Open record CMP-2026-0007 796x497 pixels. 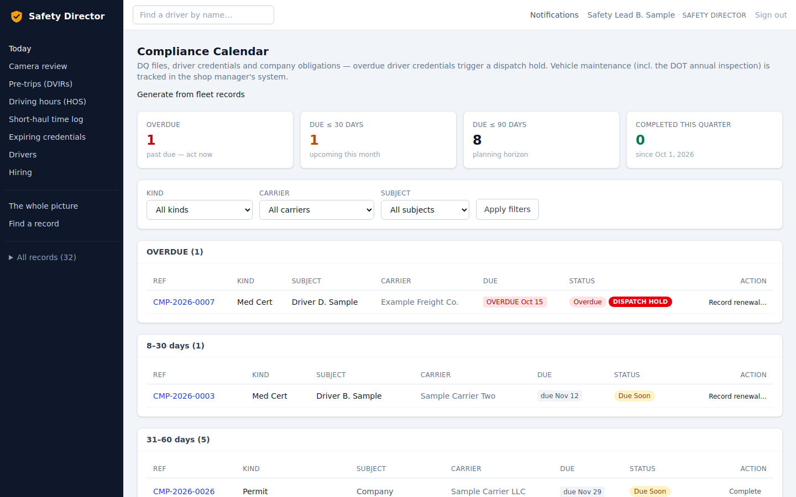(x=184, y=302)
